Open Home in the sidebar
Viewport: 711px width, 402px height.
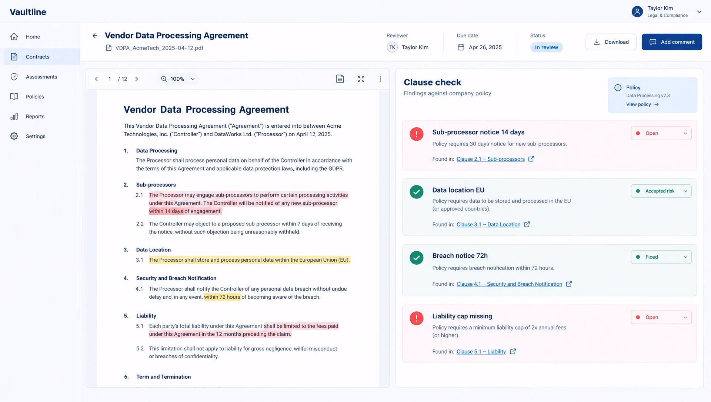click(x=42, y=37)
